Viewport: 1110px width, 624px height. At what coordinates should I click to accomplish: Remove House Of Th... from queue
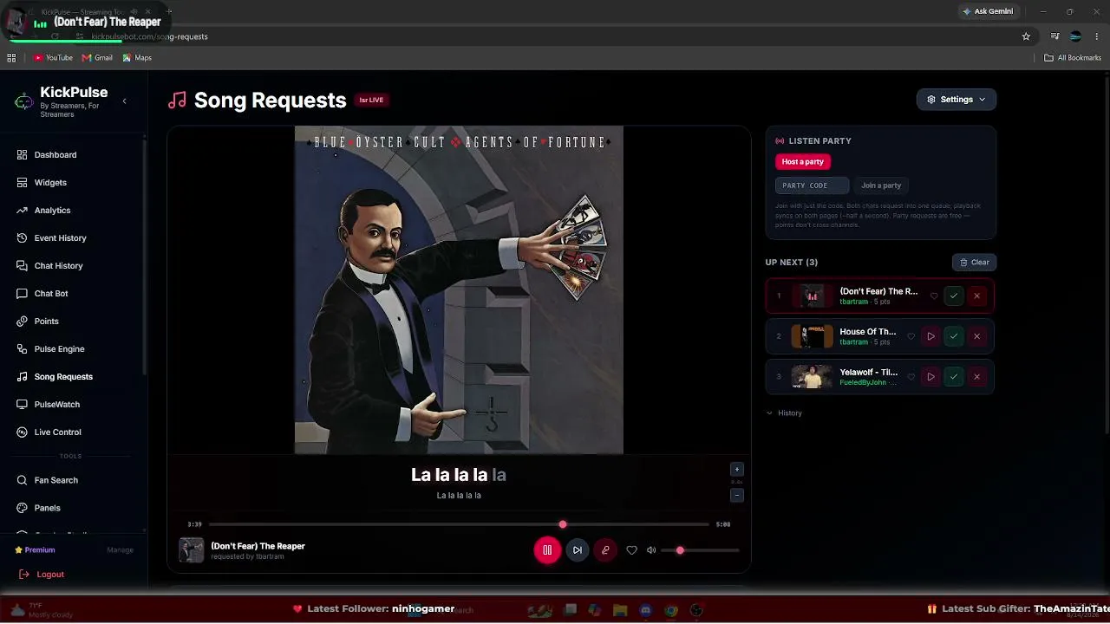click(976, 336)
